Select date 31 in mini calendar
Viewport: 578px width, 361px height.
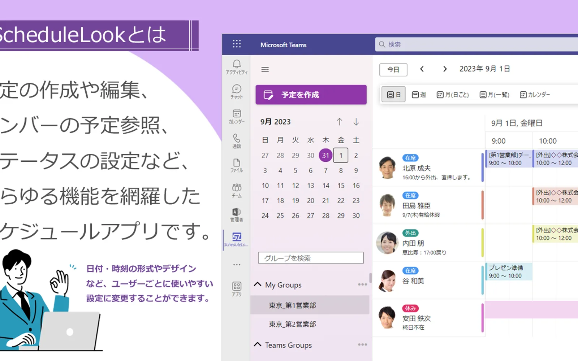coord(326,155)
